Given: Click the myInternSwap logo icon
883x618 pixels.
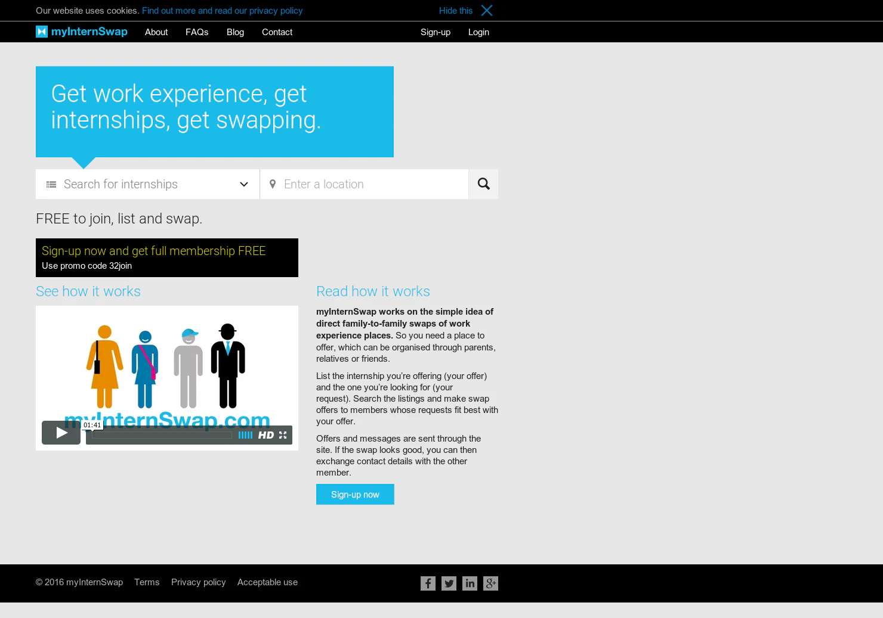Looking at the screenshot, I should point(42,32).
